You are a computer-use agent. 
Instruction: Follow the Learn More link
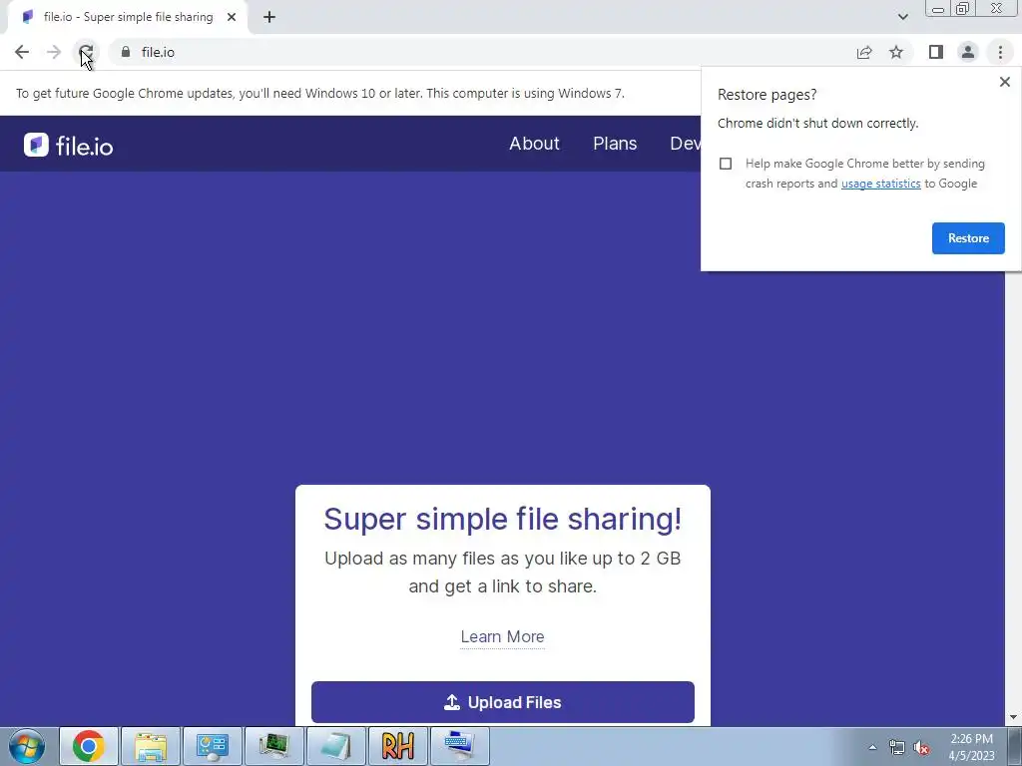503,636
